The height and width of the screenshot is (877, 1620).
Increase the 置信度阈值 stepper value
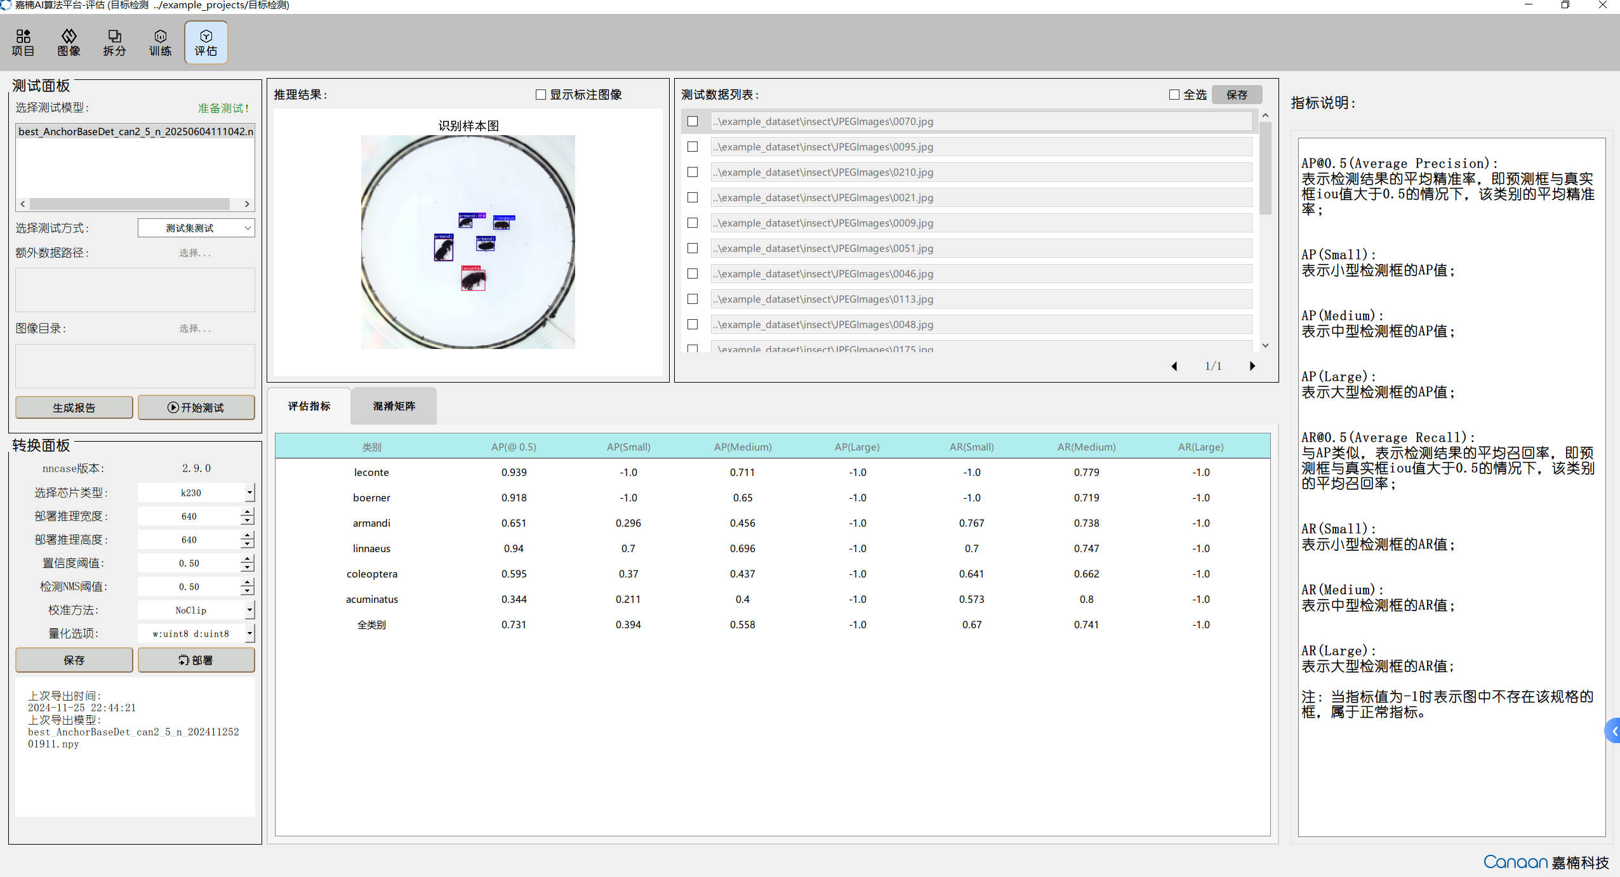[x=248, y=558]
